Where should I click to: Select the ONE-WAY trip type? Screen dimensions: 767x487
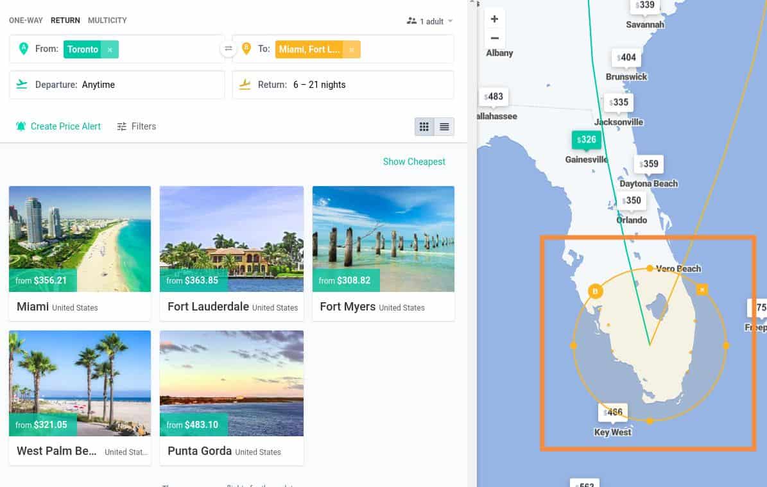coord(26,21)
